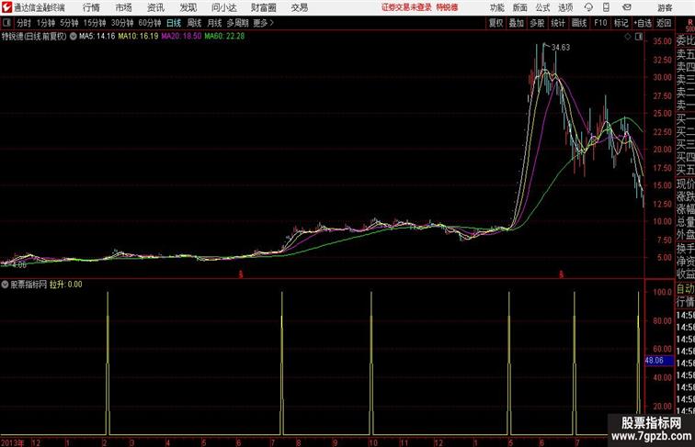695x447 pixels.
Task: Toggle the side panel icon at chart top right
Action: pyautogui.click(x=639, y=37)
